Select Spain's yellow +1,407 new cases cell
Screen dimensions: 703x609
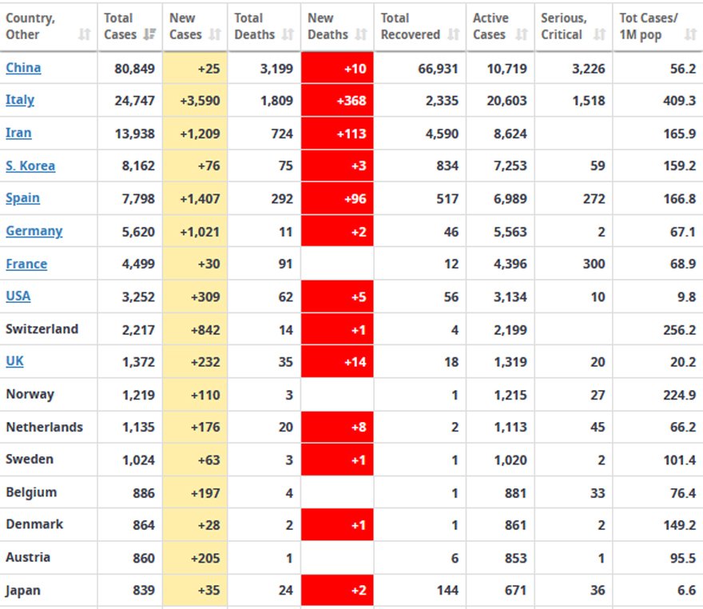195,198
